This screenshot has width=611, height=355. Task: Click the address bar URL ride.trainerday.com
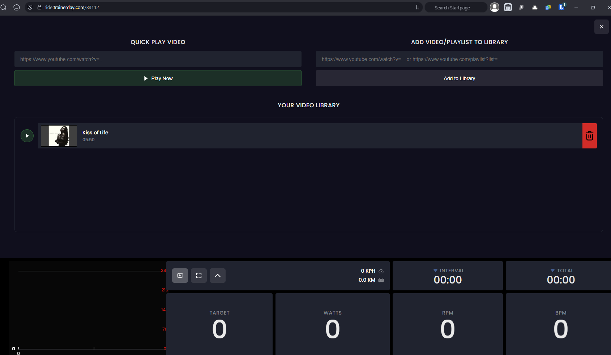pyautogui.click(x=72, y=7)
